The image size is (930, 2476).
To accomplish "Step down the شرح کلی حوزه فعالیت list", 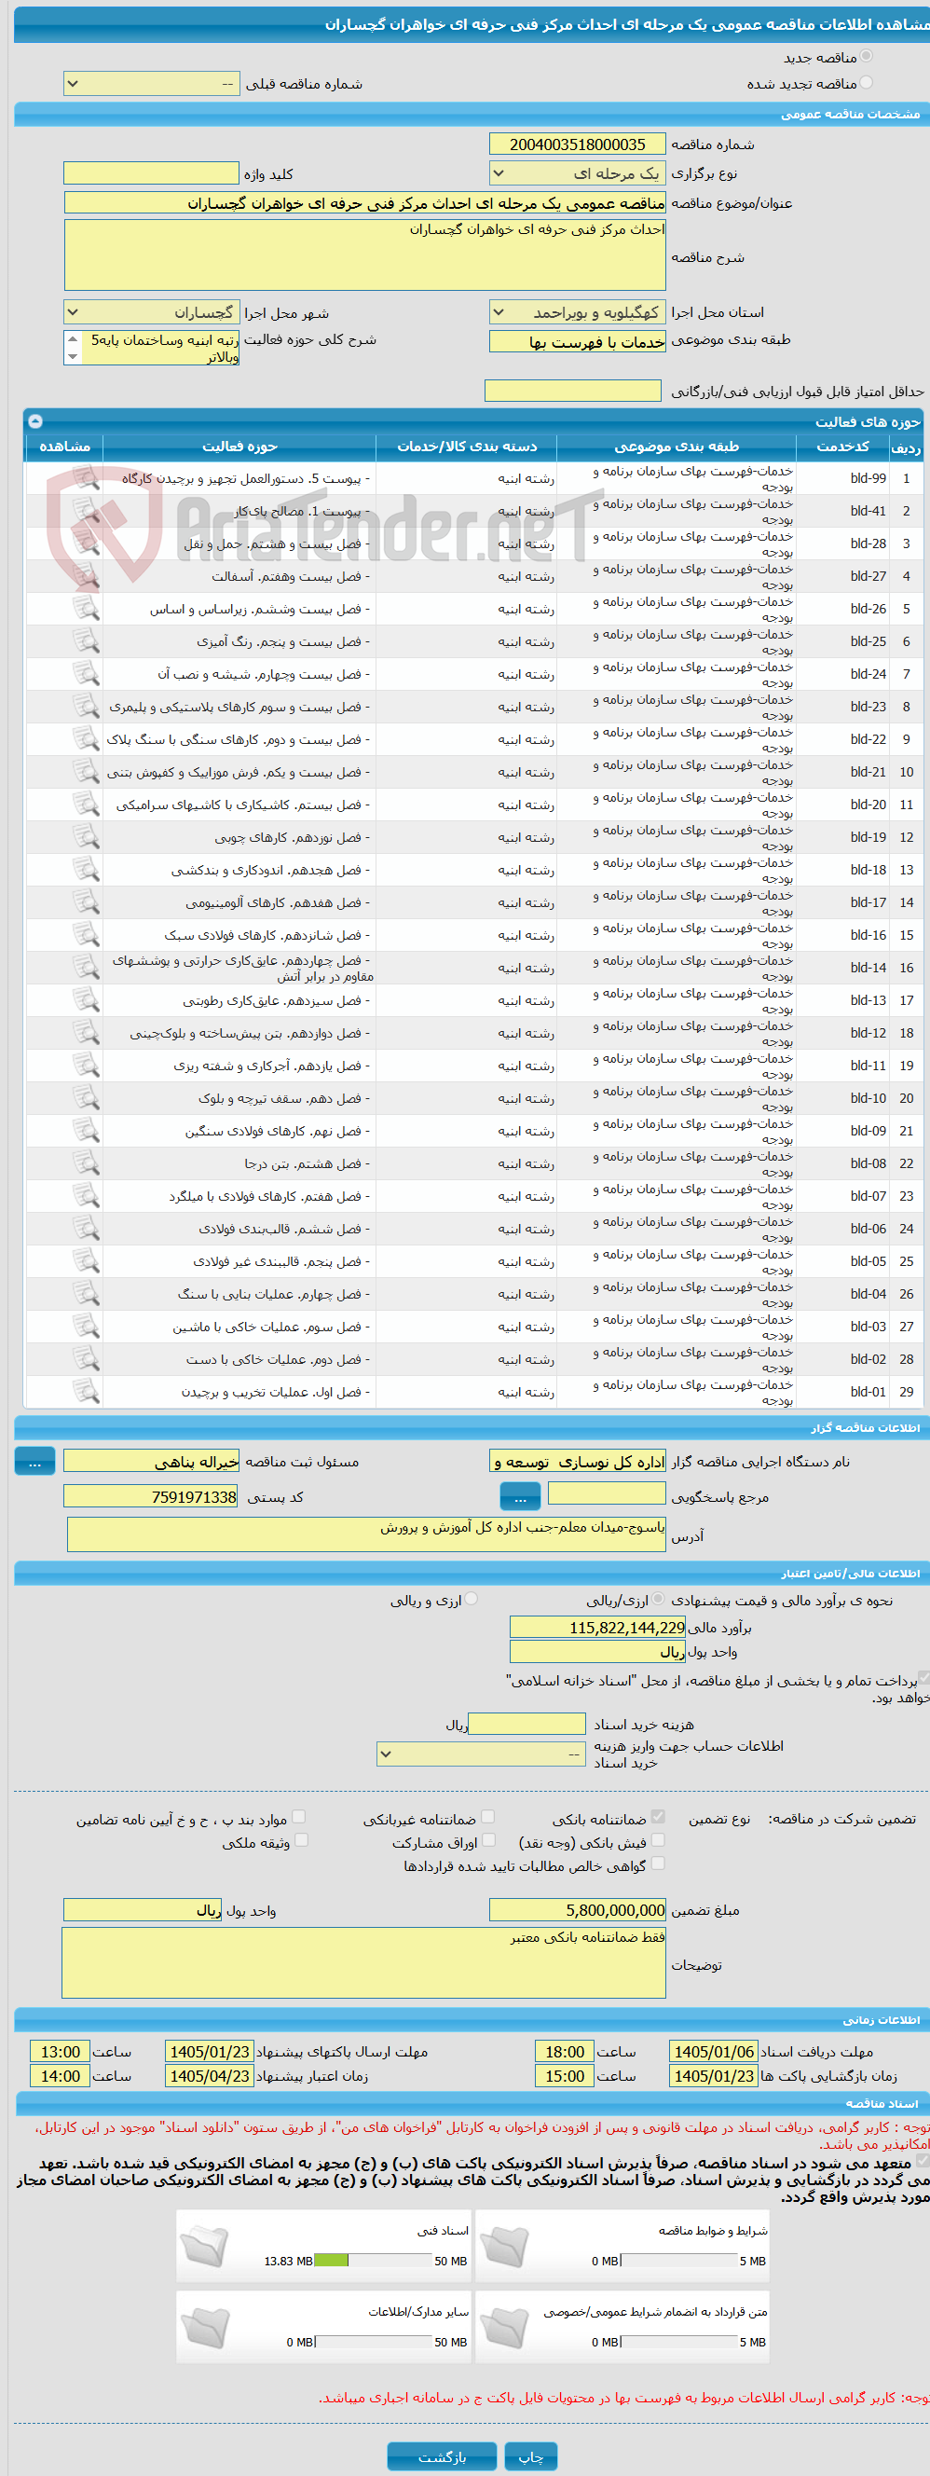I will click(x=73, y=355).
